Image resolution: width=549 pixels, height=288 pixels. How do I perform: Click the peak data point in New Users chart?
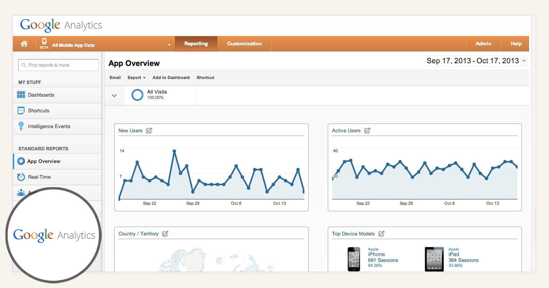pyautogui.click(x=174, y=151)
